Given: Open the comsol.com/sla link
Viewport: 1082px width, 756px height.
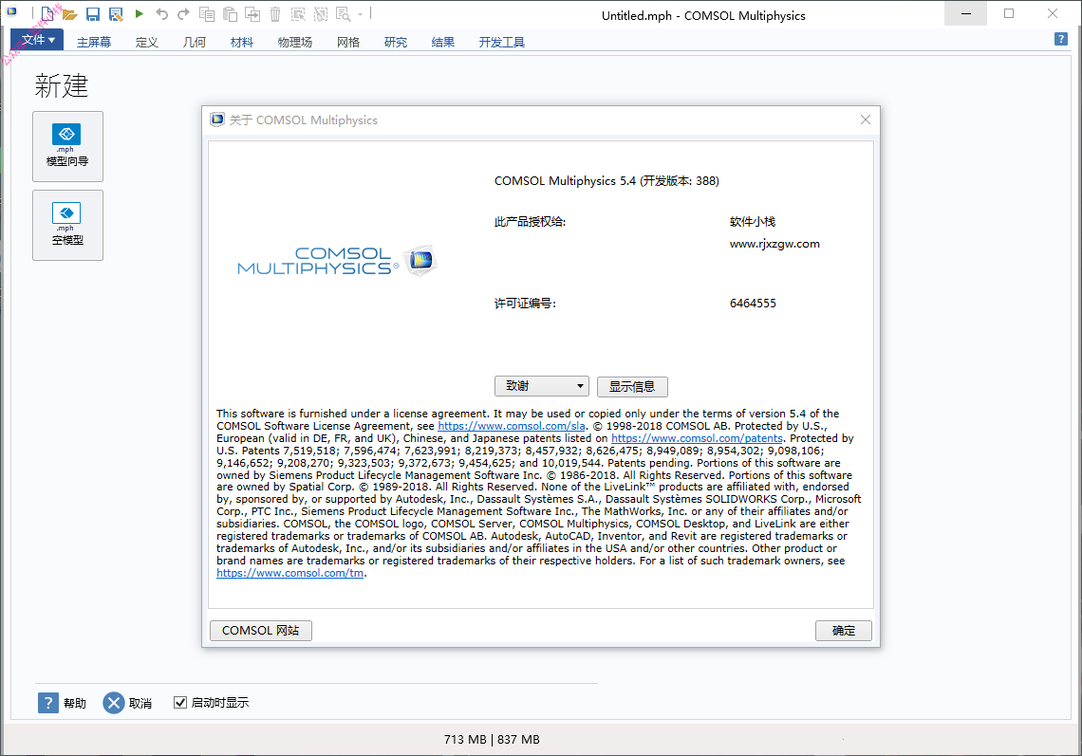Looking at the screenshot, I should click(512, 426).
